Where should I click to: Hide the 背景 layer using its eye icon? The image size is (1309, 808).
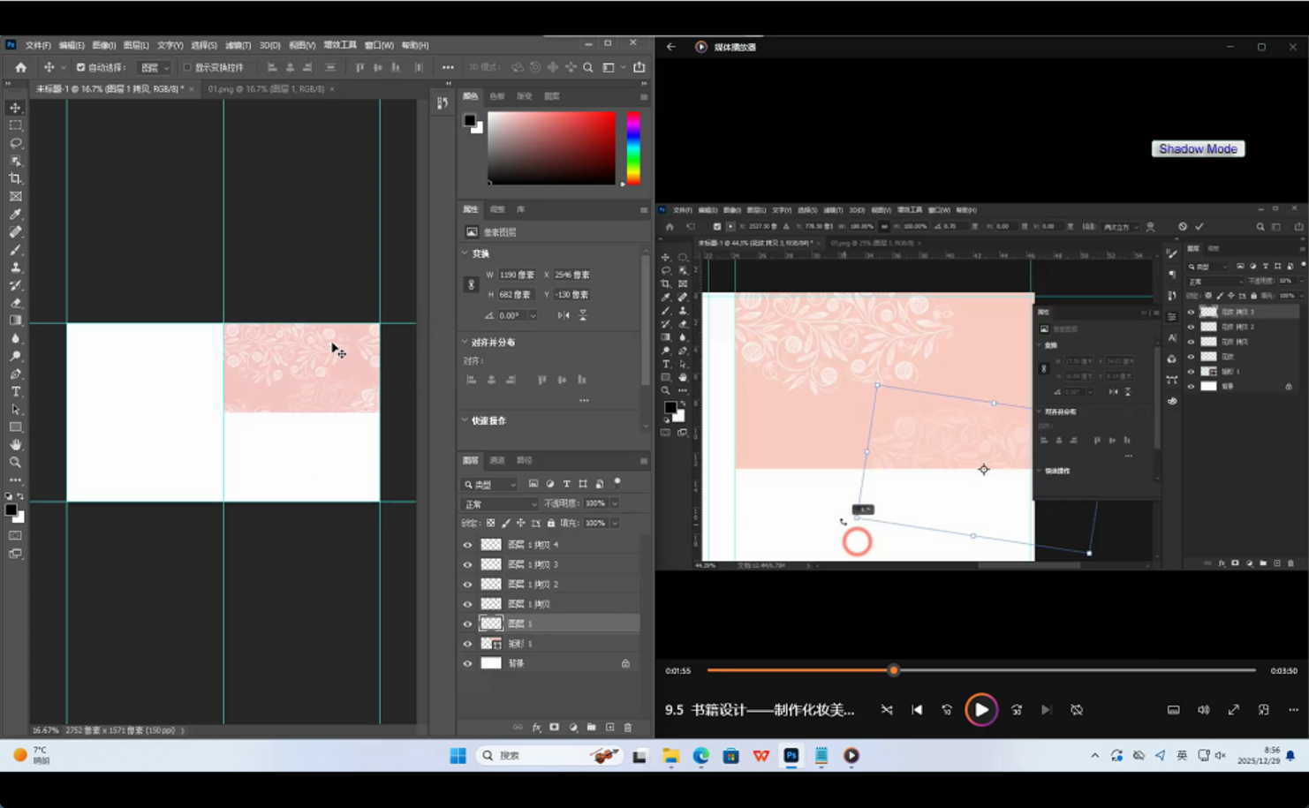[467, 663]
